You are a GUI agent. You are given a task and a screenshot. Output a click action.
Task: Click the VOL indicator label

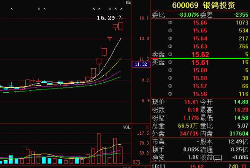point(127,127)
